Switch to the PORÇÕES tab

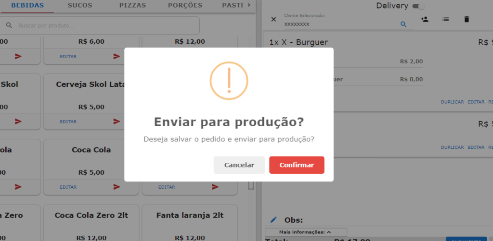[185, 5]
